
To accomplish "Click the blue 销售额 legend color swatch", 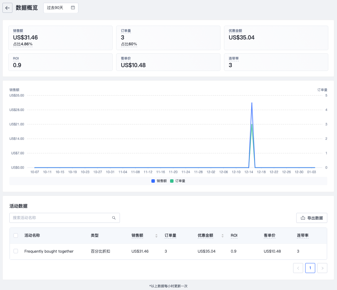I will pyautogui.click(x=153, y=181).
